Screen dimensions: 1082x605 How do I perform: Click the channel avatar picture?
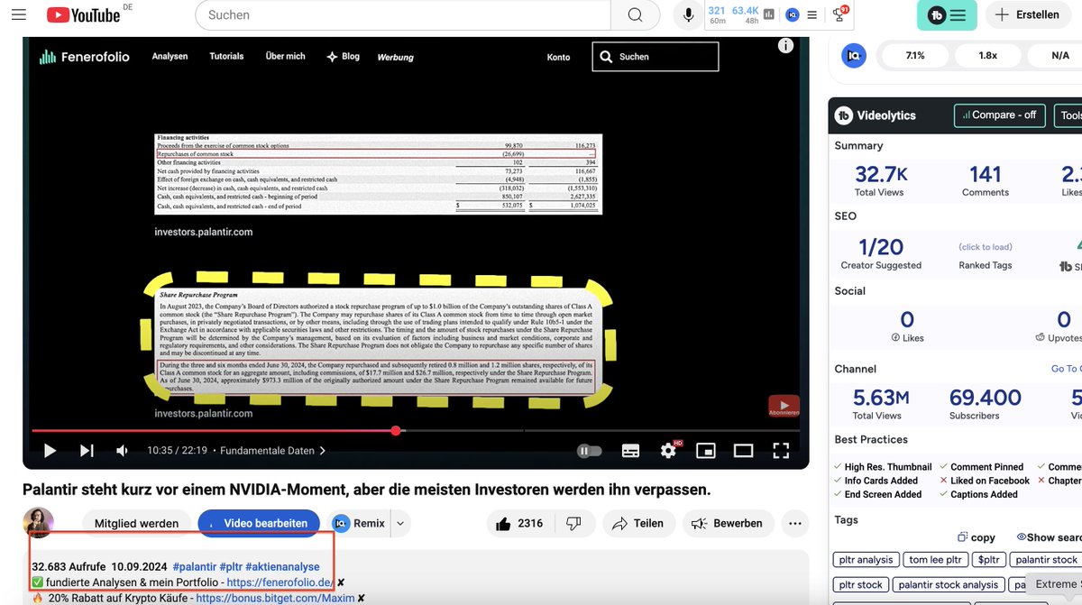coord(38,523)
